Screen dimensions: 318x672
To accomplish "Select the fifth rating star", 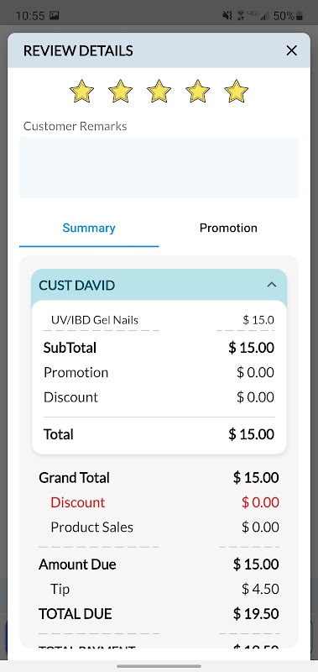I will (x=237, y=91).
